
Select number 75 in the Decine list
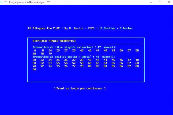(58, 66)
